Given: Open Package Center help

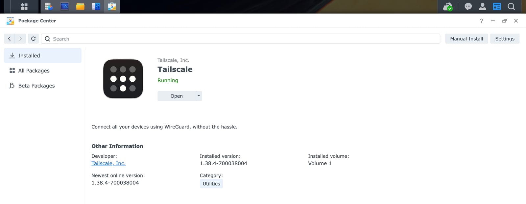Looking at the screenshot, I should (x=481, y=21).
